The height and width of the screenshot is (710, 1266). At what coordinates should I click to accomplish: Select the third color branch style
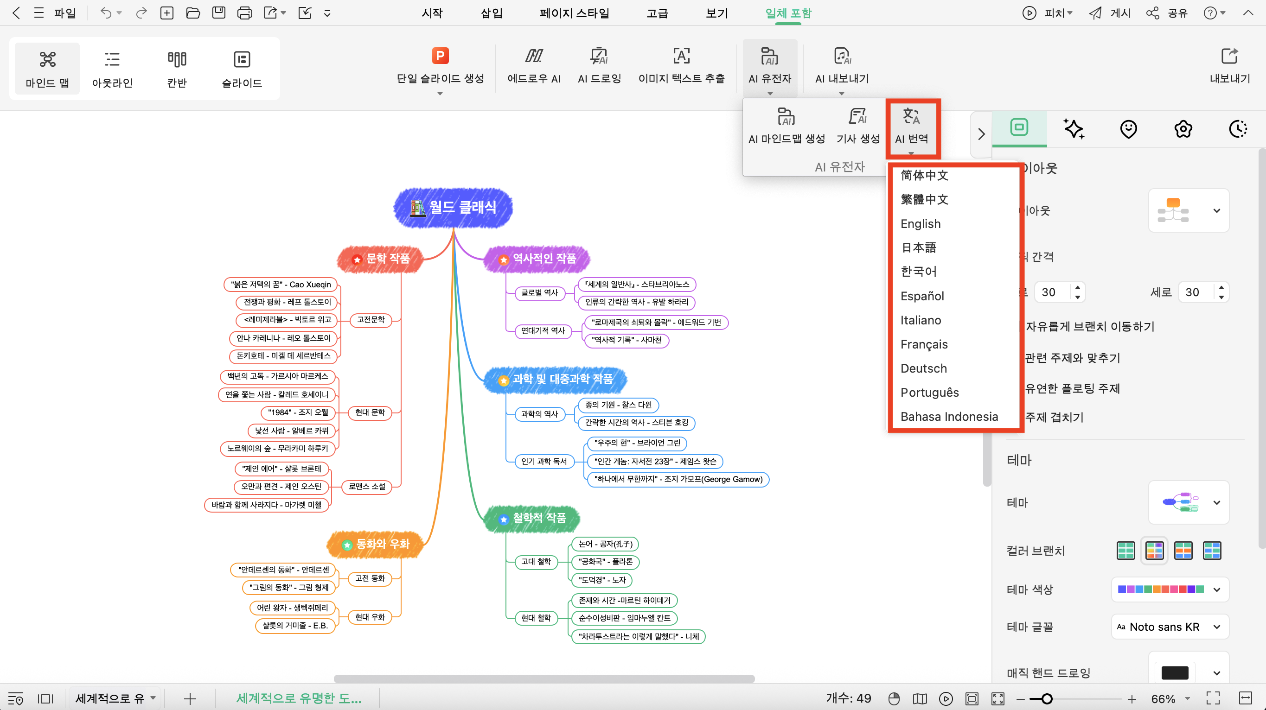coord(1183,551)
